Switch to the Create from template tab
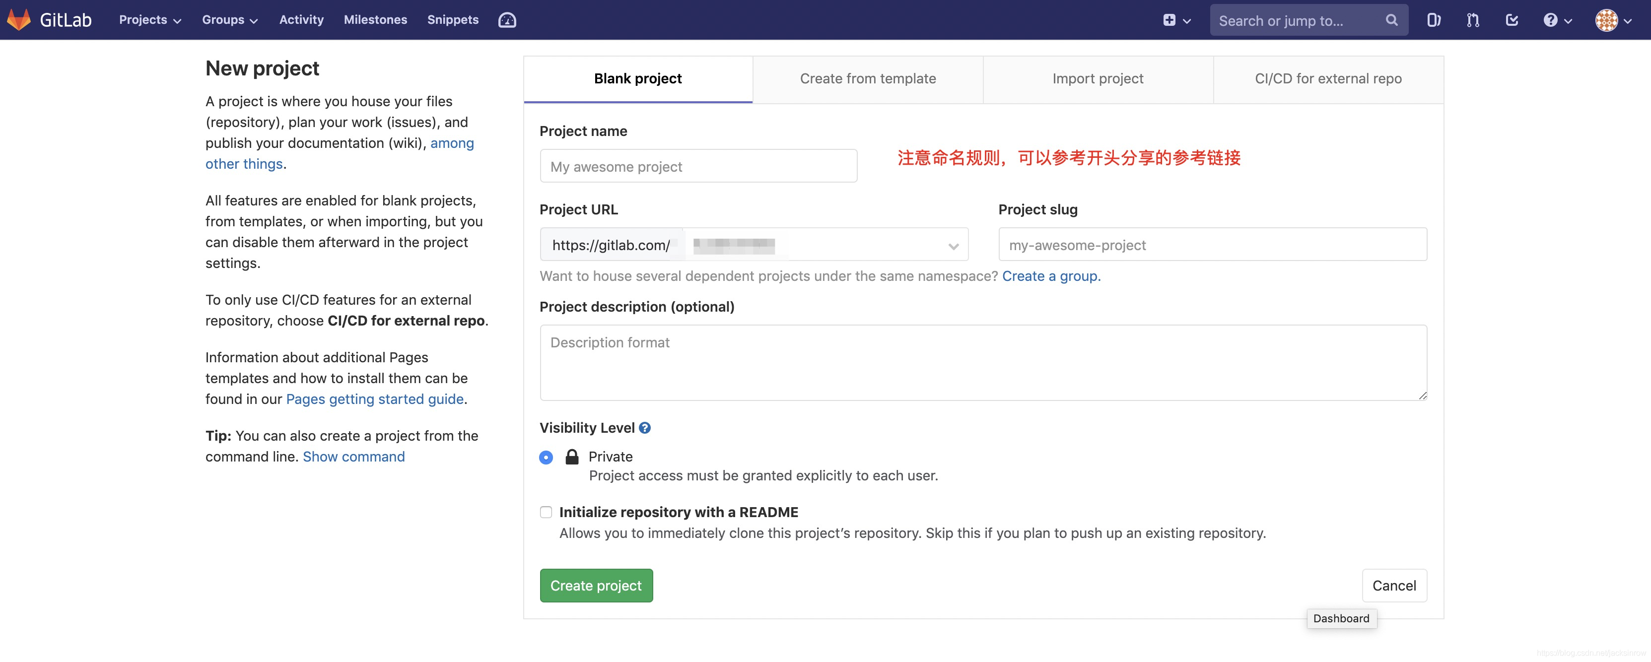This screenshot has height=662, width=1651. (x=868, y=78)
